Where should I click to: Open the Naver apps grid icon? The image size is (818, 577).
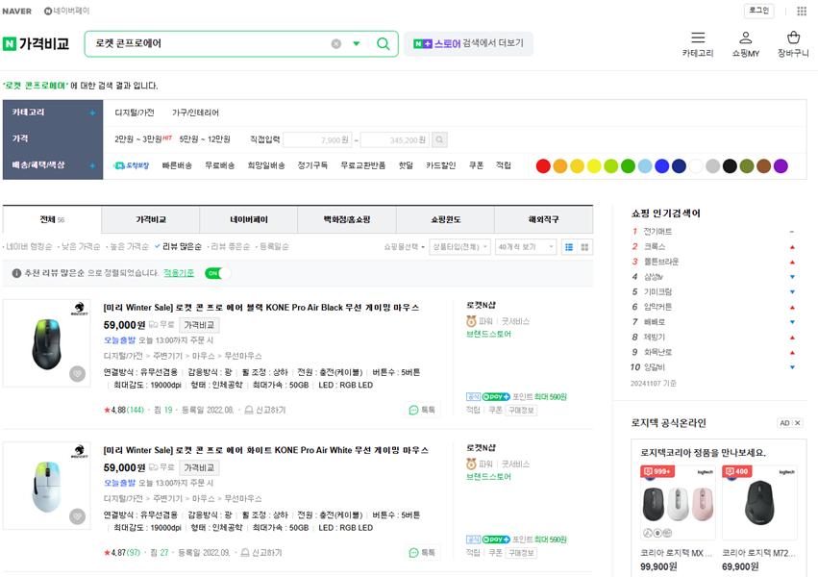pos(802,11)
